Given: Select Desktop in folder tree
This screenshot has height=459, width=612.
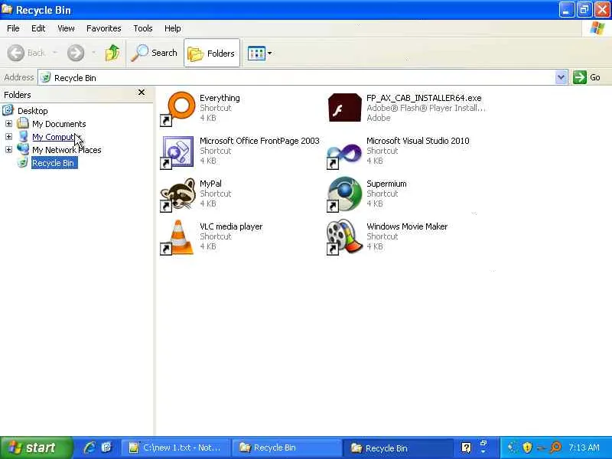Looking at the screenshot, I should coord(32,111).
